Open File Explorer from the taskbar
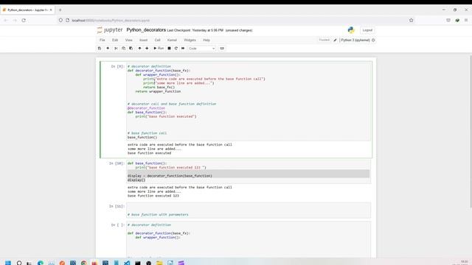This screenshot has width=472, height=265. click(x=159, y=263)
